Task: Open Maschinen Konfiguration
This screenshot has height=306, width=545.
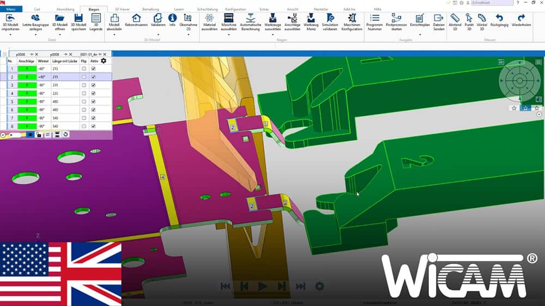Action: coord(352,18)
